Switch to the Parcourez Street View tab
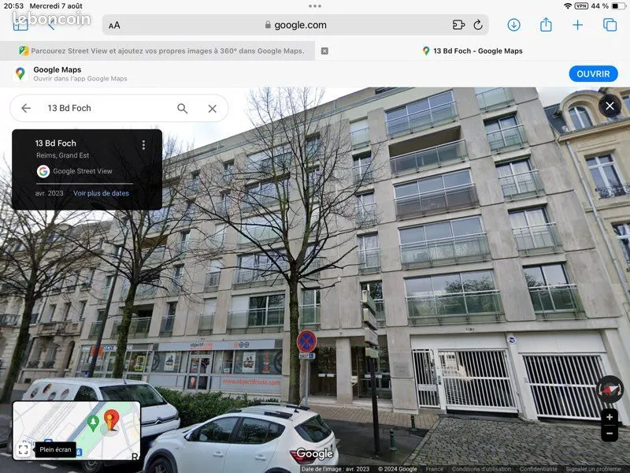The image size is (630, 473). [157, 50]
